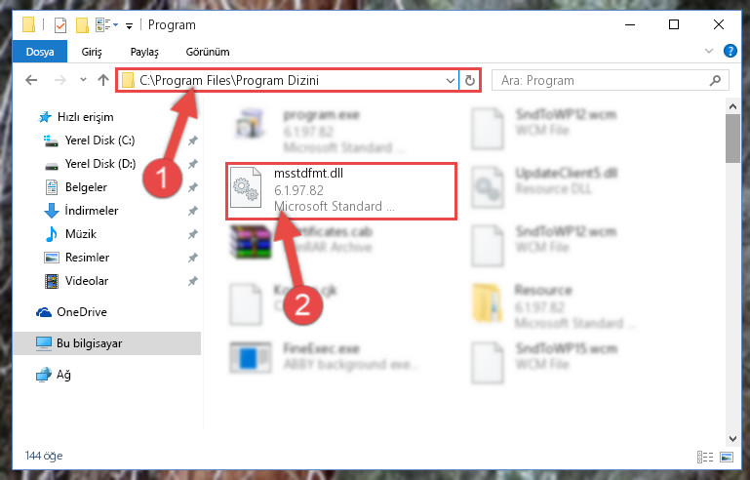Go up one folder level arrow
The image size is (750, 480).
(103, 80)
